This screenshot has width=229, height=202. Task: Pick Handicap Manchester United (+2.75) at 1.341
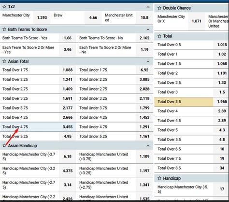(x=144, y=185)
